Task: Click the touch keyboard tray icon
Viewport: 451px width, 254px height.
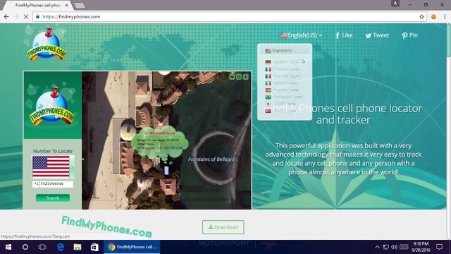Action: tap(404, 247)
